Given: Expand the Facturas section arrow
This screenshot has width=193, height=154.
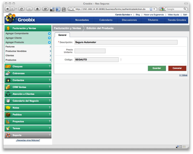Looking at the screenshot, I should (x=50, y=47).
